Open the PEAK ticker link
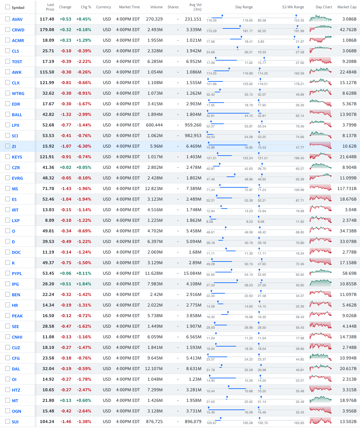Image resolution: width=360 pixels, height=429 pixels. [17, 316]
